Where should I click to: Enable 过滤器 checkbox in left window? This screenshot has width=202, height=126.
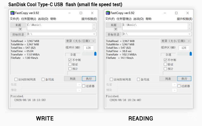84,86
